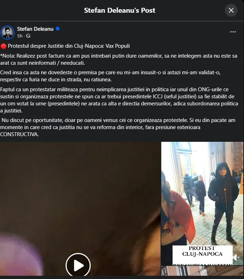This screenshot has width=244, height=279.
Task: Click the paragraph starting 'Nu discut pe oportunitate'
Action: tap(118, 127)
